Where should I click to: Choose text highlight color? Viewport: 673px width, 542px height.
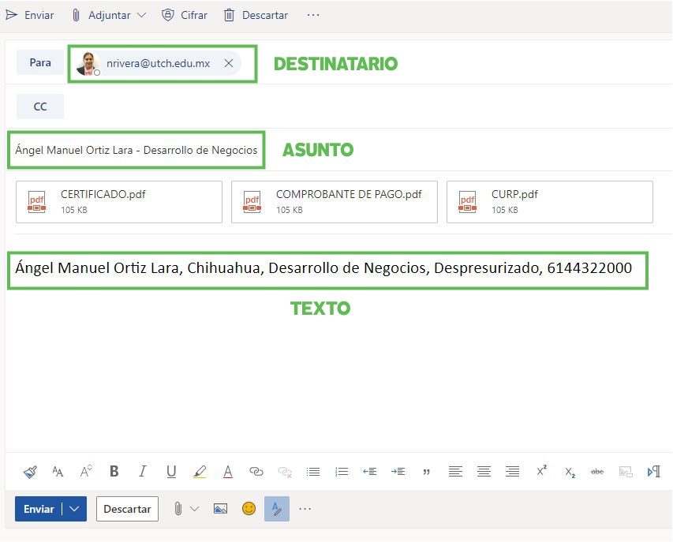200,471
